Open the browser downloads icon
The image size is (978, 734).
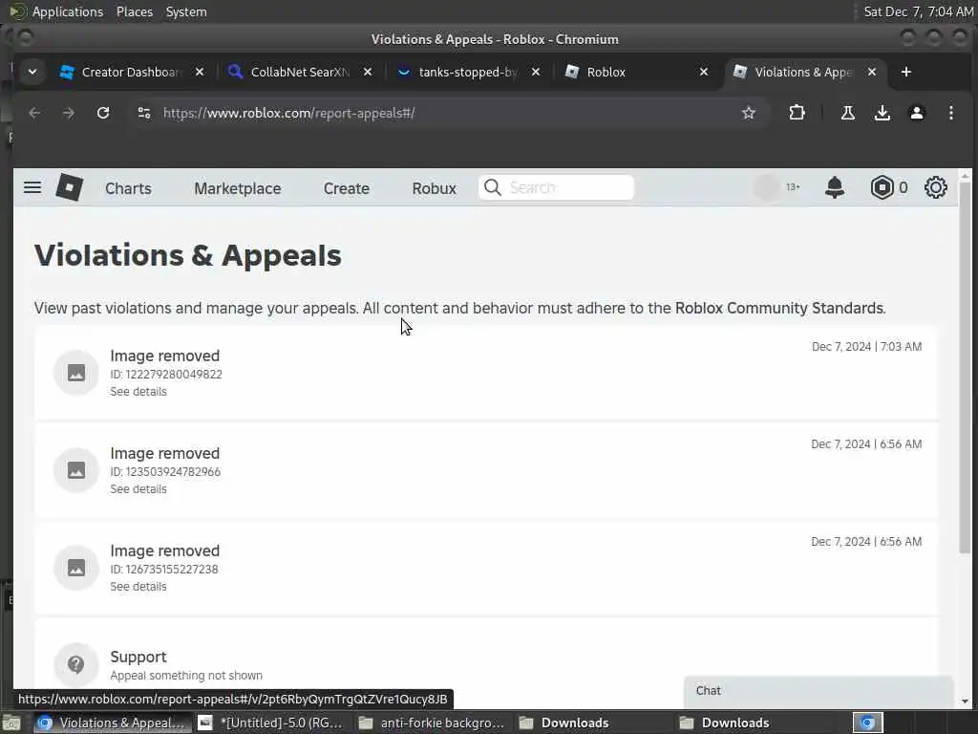click(x=882, y=113)
